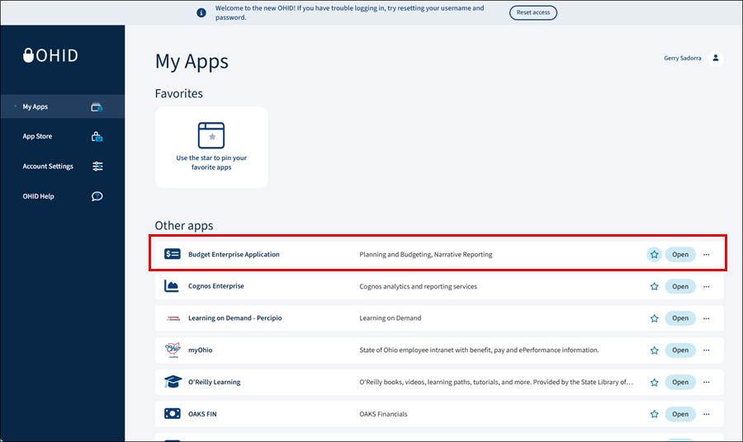Click the OAKS FIN money icon
The height and width of the screenshot is (442, 743).
(x=172, y=414)
